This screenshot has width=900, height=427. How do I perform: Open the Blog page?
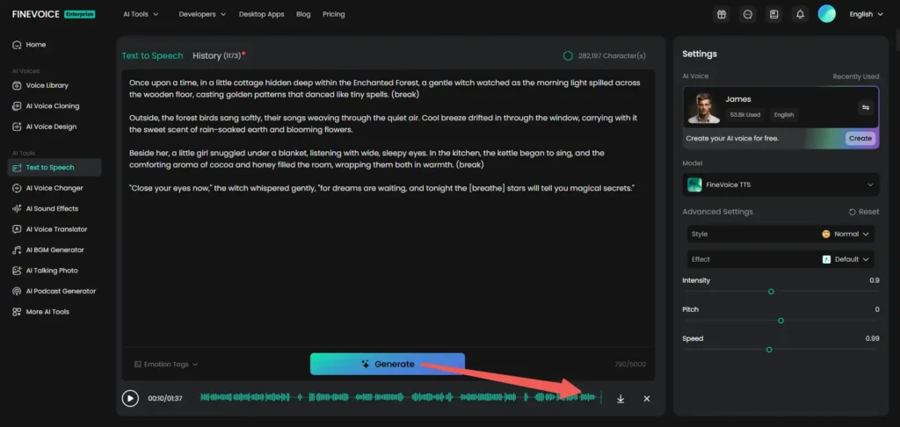point(303,14)
